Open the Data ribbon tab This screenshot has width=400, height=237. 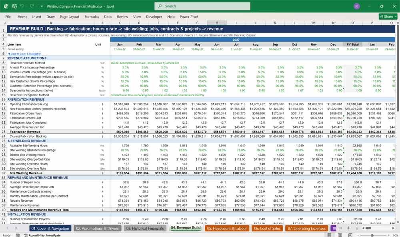[x=108, y=16]
